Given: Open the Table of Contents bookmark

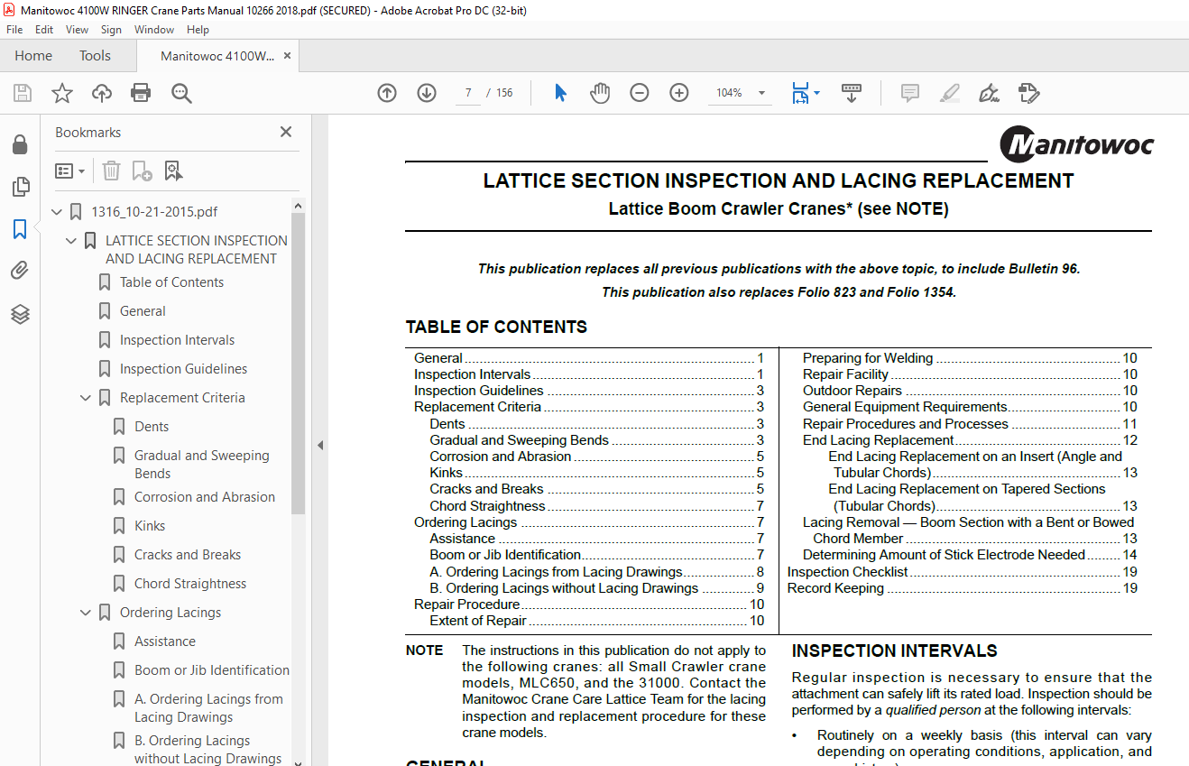Looking at the screenshot, I should click(x=171, y=282).
